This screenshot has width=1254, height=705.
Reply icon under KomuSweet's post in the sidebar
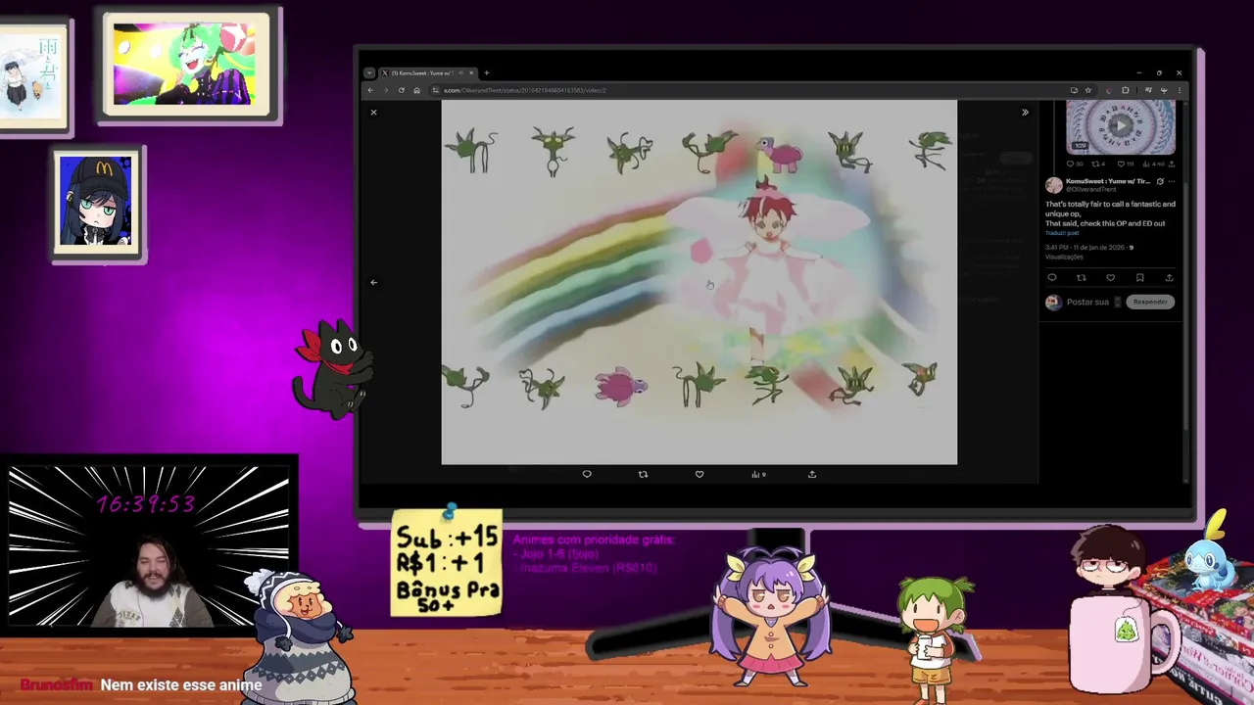click(1052, 278)
